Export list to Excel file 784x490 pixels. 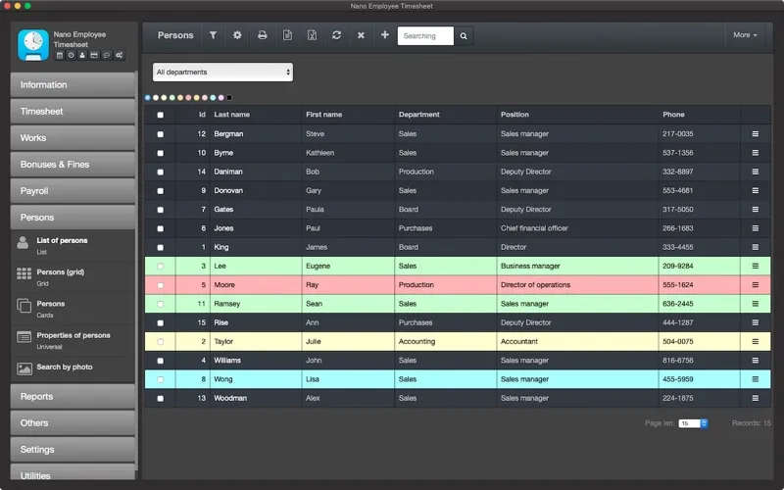point(312,35)
